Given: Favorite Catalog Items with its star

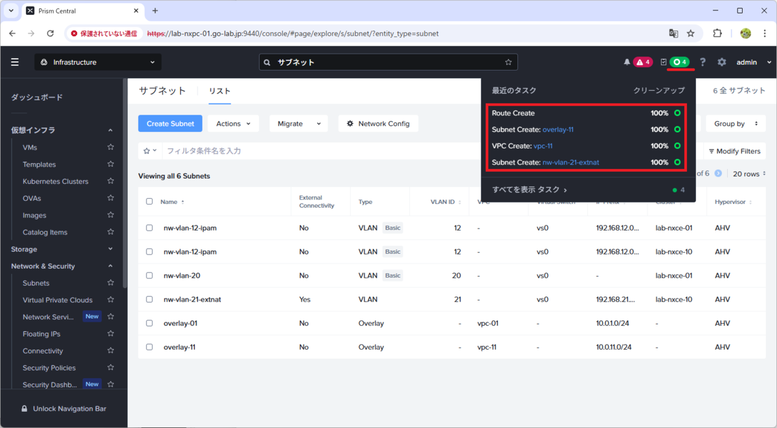Looking at the screenshot, I should coord(111,232).
